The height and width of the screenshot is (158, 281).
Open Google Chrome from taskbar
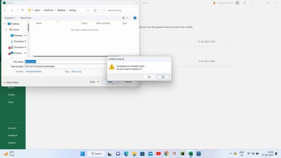click(166, 154)
